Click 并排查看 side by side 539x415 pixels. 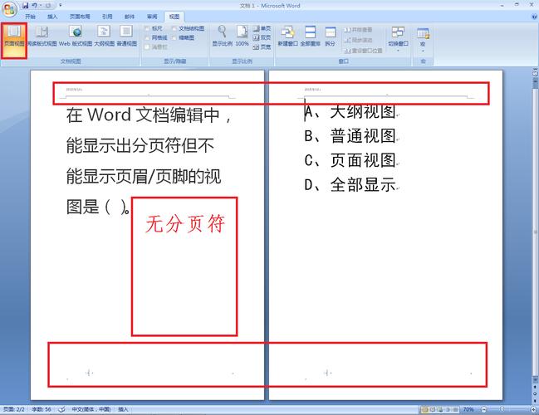pyautogui.click(x=359, y=30)
